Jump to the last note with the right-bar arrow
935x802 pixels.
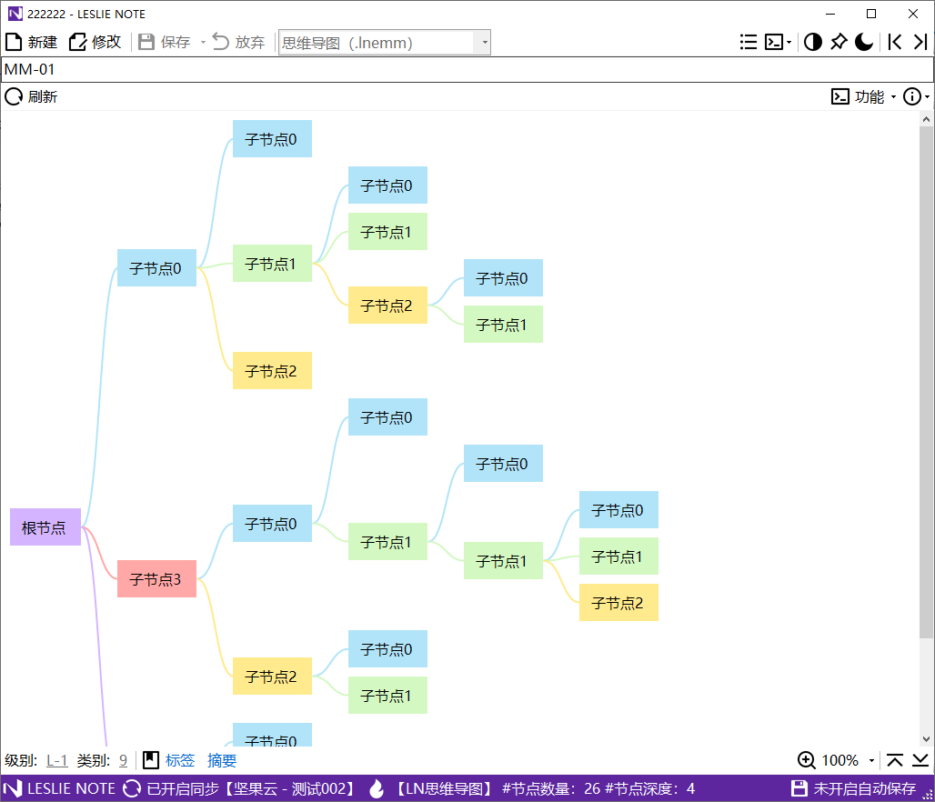pos(920,42)
